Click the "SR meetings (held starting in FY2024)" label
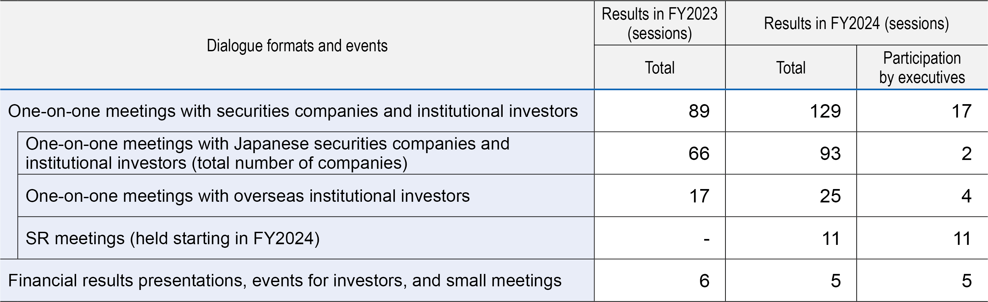The height and width of the screenshot is (302, 988). (x=172, y=238)
